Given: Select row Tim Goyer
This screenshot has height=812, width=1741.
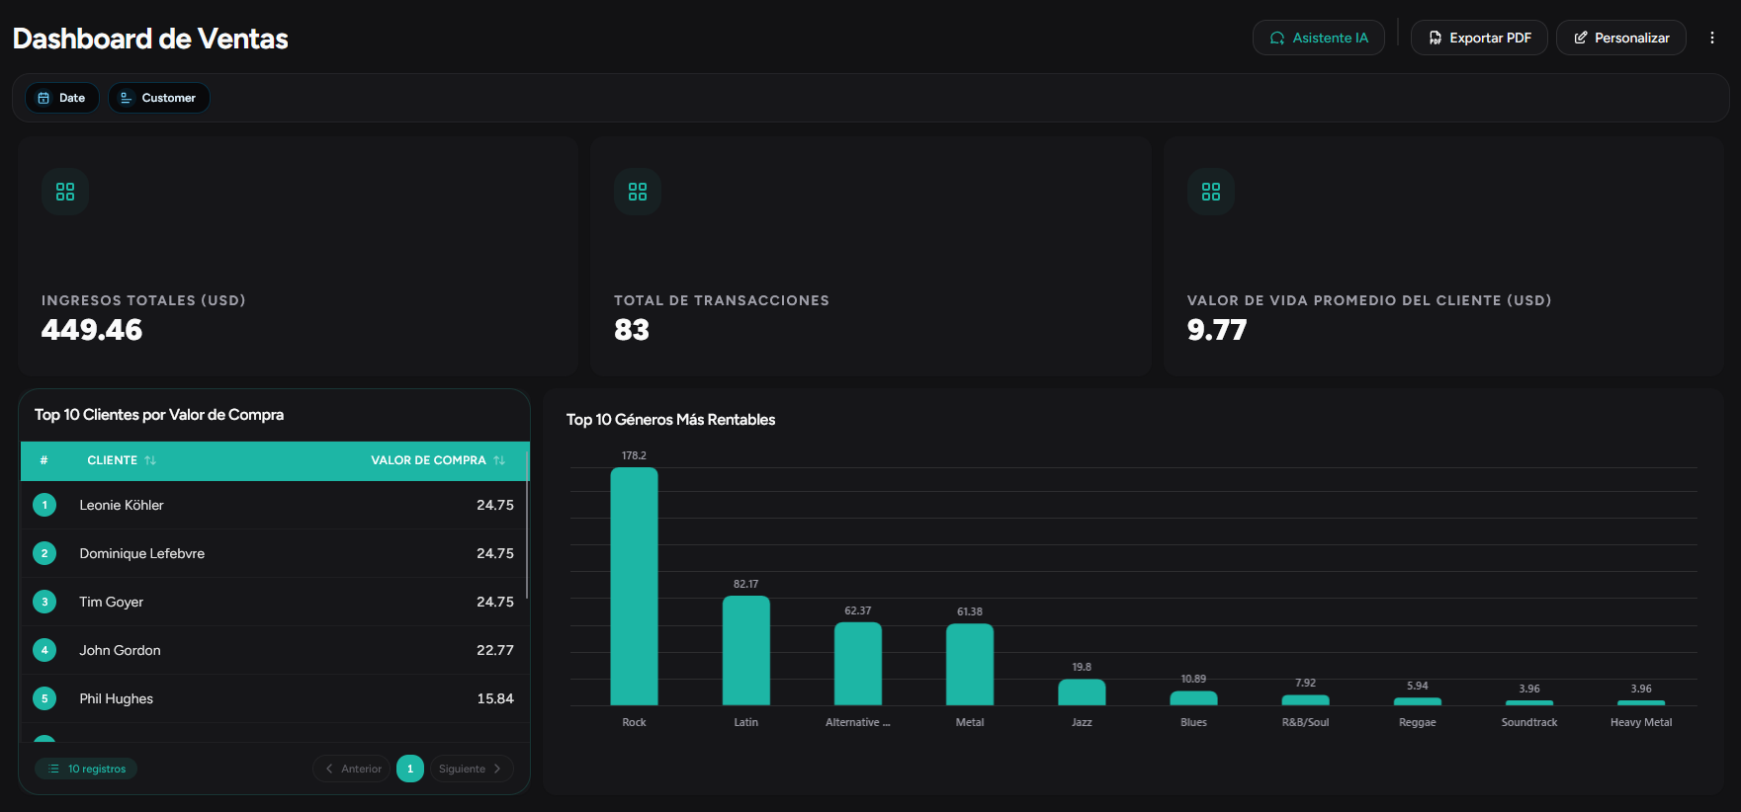Looking at the screenshot, I should click(274, 602).
